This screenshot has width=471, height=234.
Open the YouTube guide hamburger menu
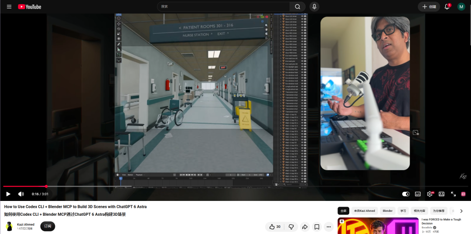9,7
